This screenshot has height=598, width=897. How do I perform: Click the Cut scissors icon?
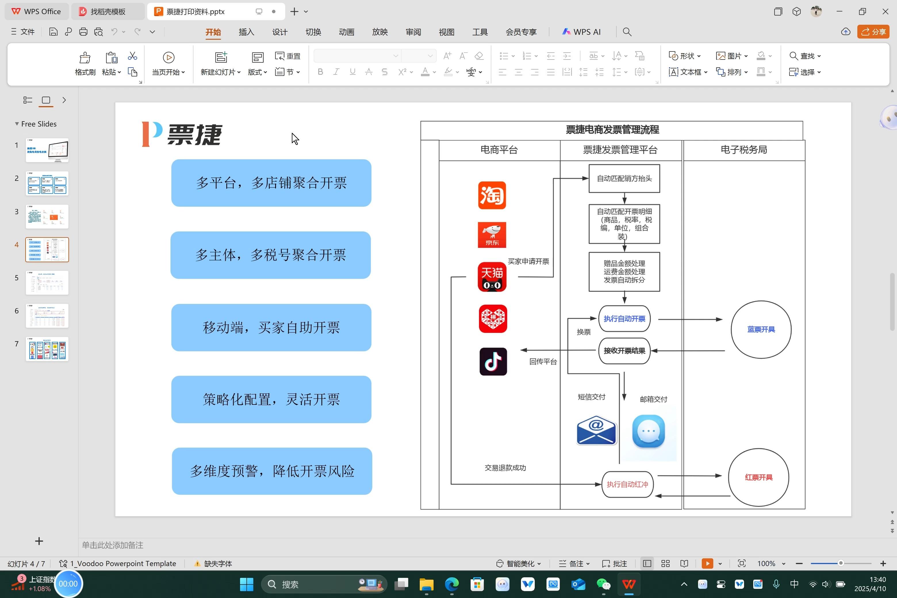[x=132, y=56]
